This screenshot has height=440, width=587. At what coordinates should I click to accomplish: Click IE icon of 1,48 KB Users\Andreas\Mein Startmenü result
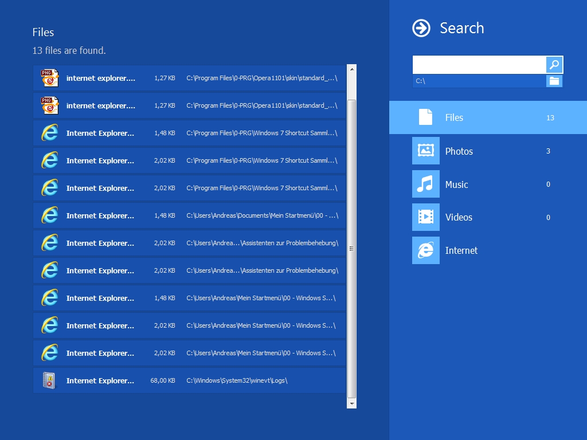tap(50, 298)
